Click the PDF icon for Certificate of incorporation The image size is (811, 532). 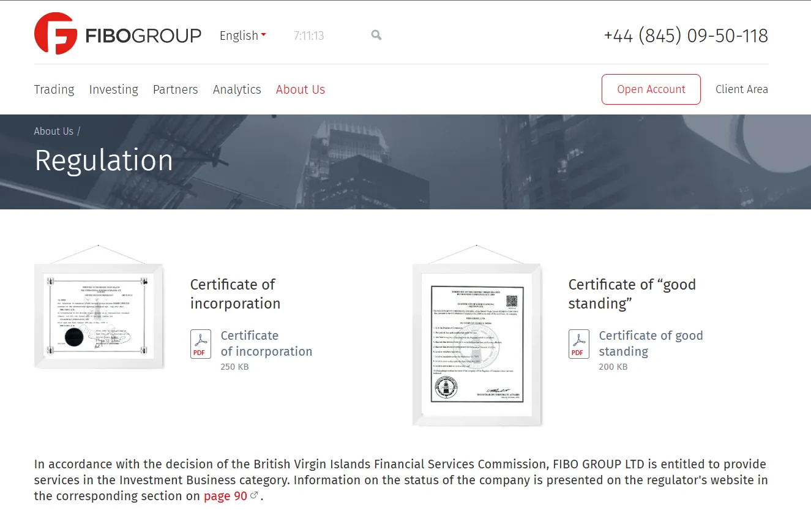(x=201, y=344)
